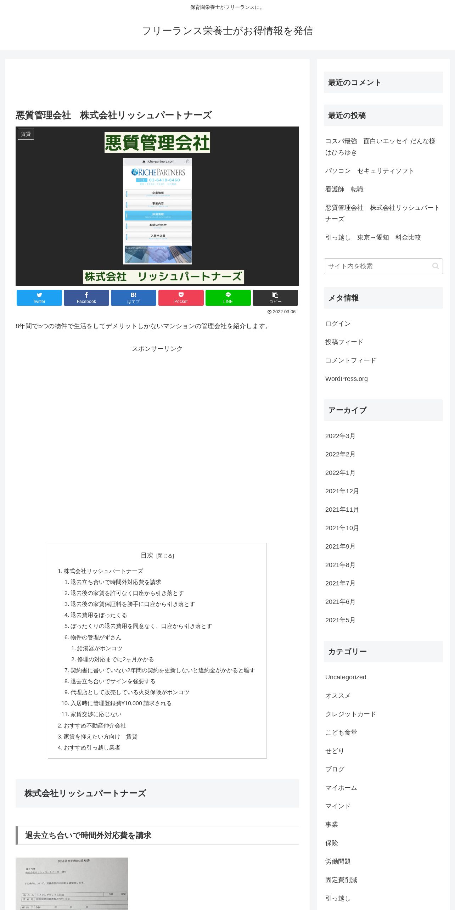The height and width of the screenshot is (910, 455).
Task: Open the マイホーム category
Action: click(341, 788)
